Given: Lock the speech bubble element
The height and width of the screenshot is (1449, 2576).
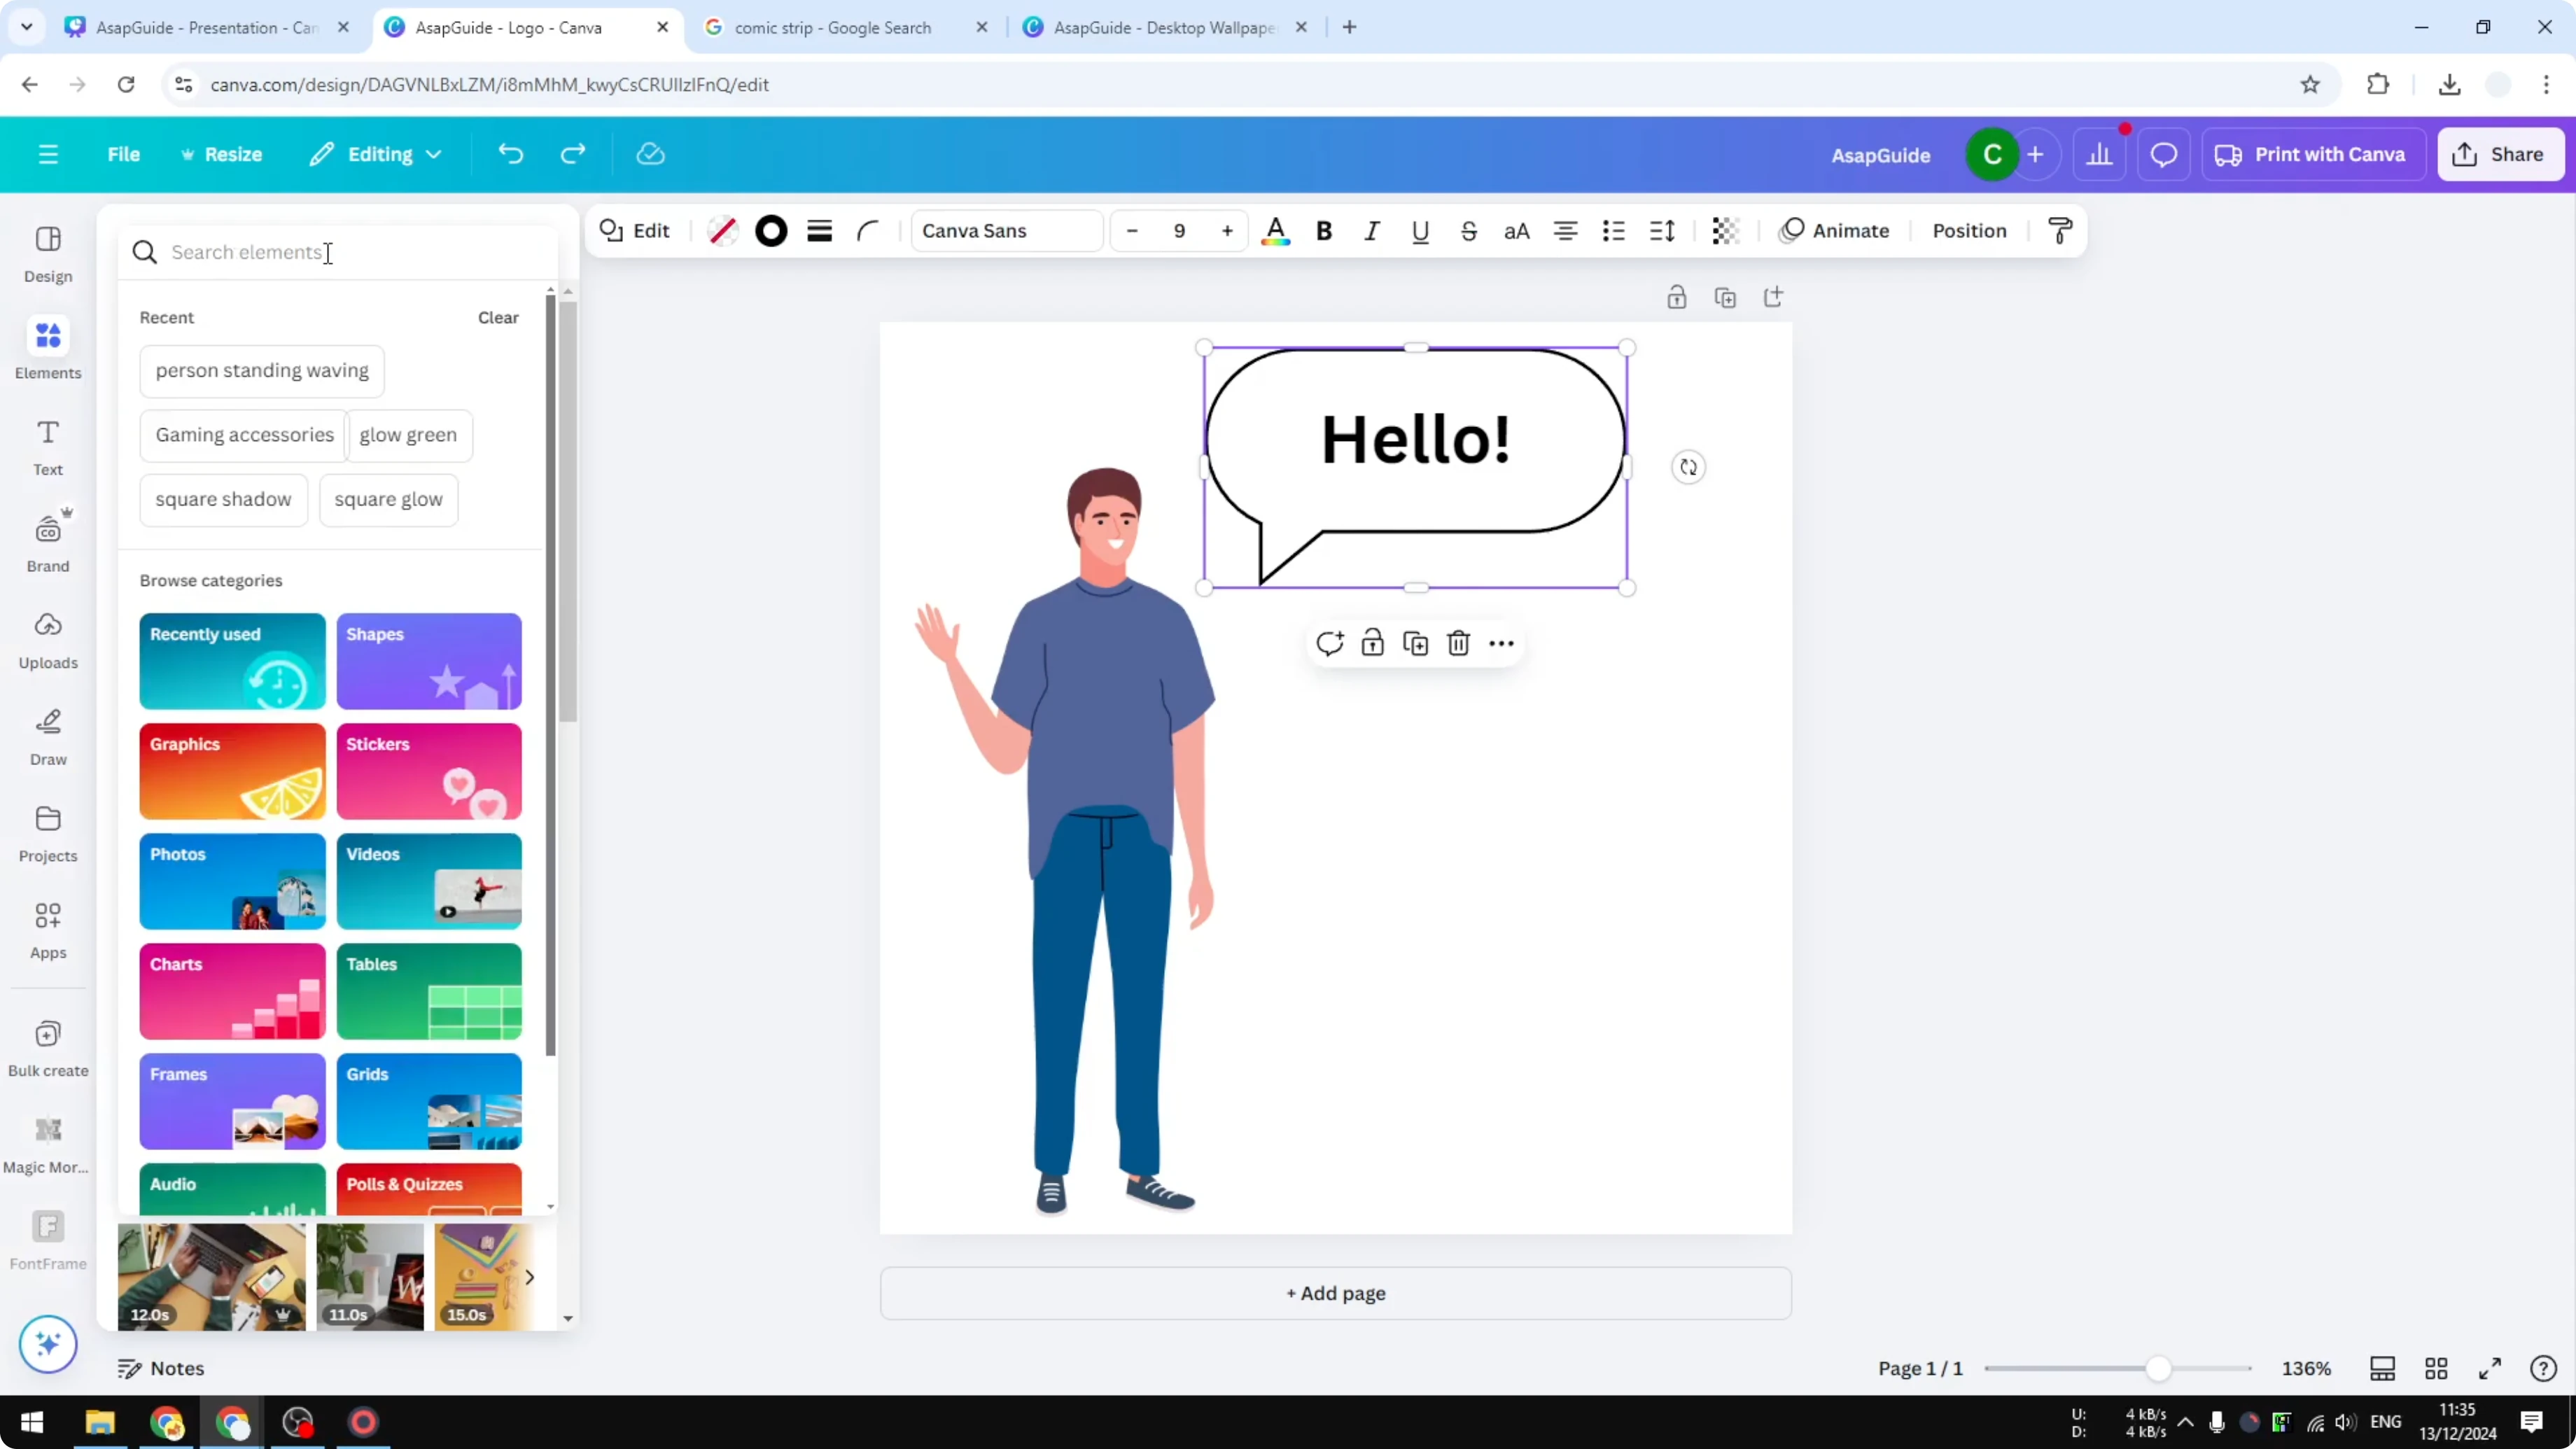Looking at the screenshot, I should (1372, 643).
